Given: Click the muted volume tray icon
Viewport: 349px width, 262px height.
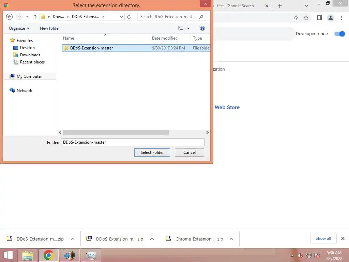Looking at the screenshot, I should tap(301, 256).
